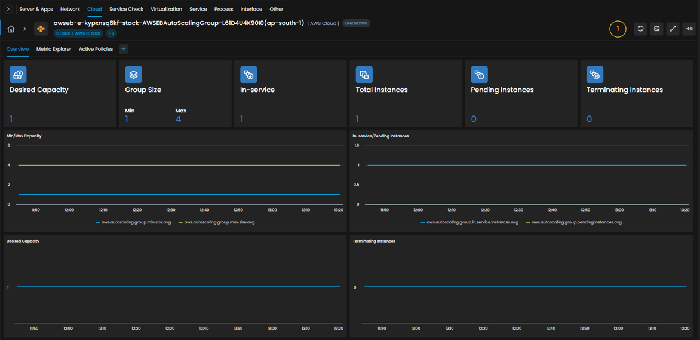This screenshot has height=340, width=700.
Task: Select the Cloud menu item
Action: coord(94,9)
